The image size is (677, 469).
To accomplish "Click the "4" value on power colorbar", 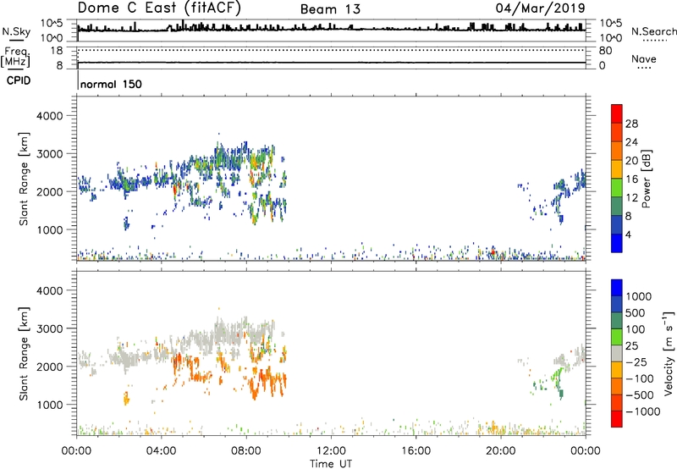I will pos(628,234).
